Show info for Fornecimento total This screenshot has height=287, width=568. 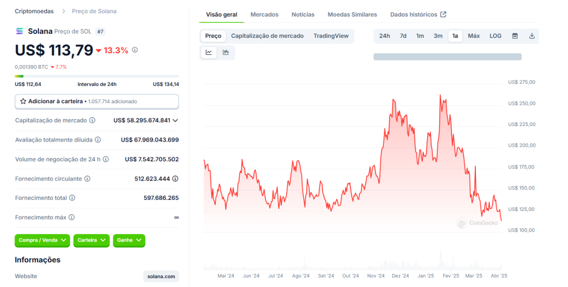click(72, 198)
